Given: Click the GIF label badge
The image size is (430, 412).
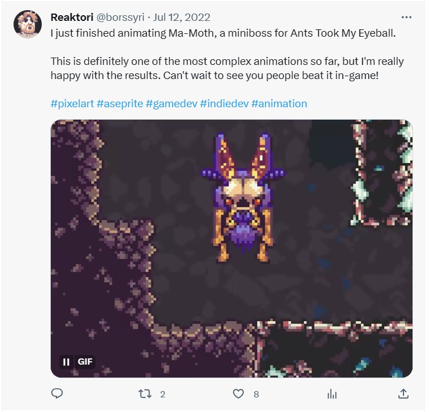Looking at the screenshot, I should pos(85,362).
